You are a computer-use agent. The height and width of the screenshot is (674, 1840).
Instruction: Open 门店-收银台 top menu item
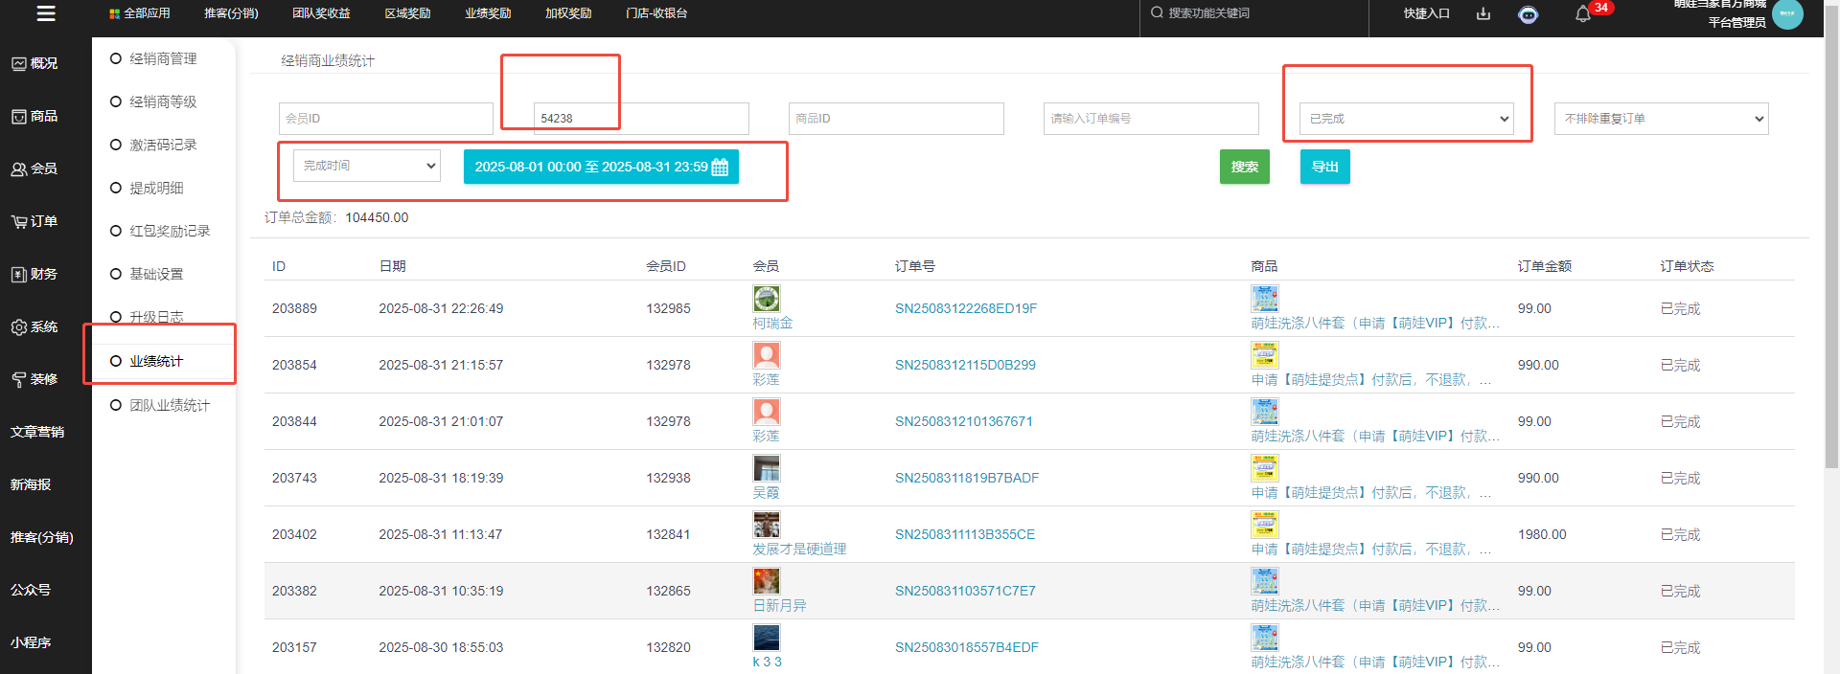point(656,13)
